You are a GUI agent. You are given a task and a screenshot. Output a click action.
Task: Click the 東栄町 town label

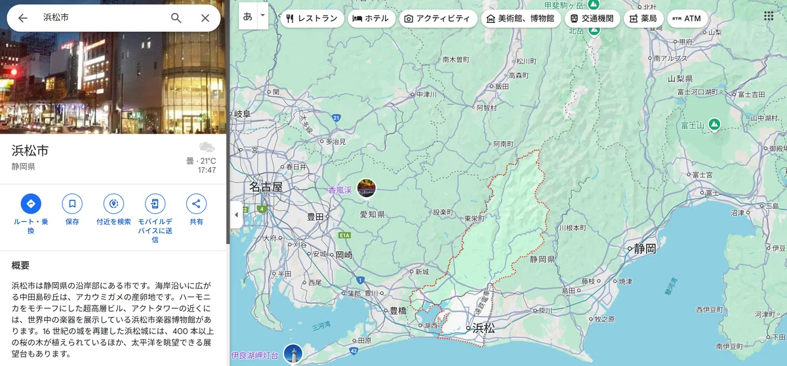474,218
